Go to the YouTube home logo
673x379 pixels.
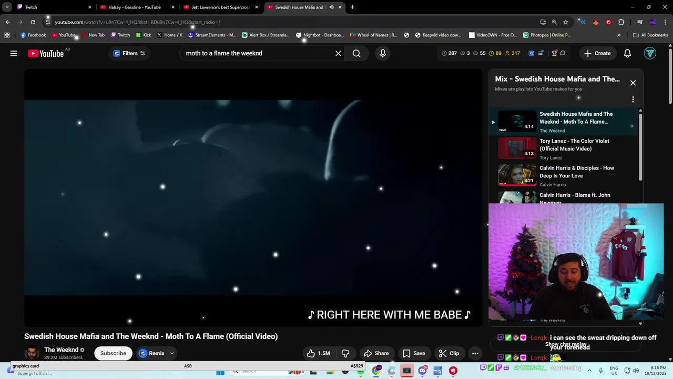(46, 53)
